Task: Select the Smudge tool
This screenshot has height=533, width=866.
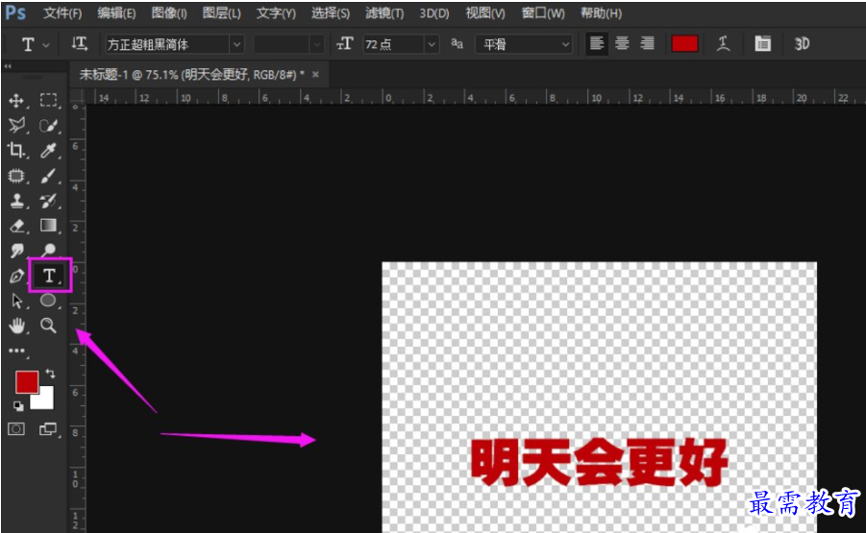Action: [x=16, y=251]
